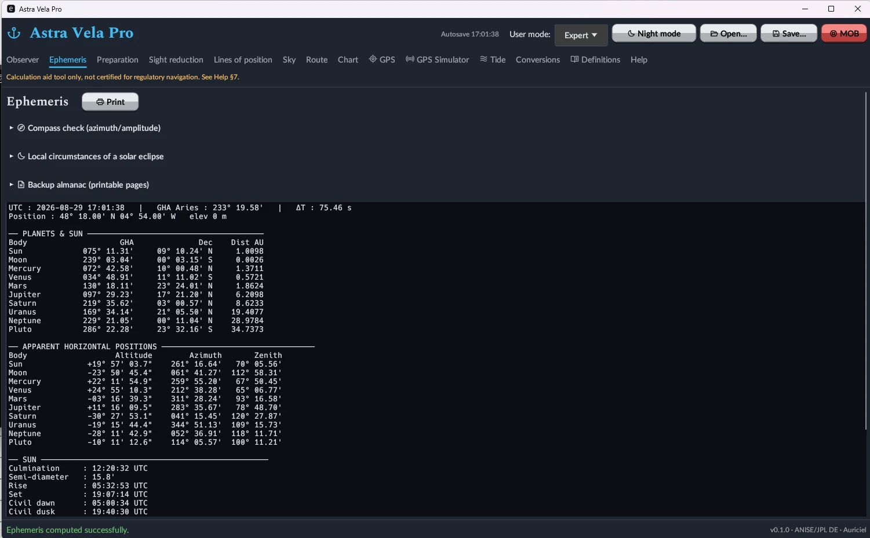
Task: Click the moon icon beside solar eclipse
Action: tap(21, 156)
